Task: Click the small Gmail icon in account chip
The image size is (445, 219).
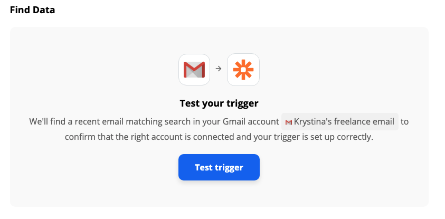Action: pos(289,122)
